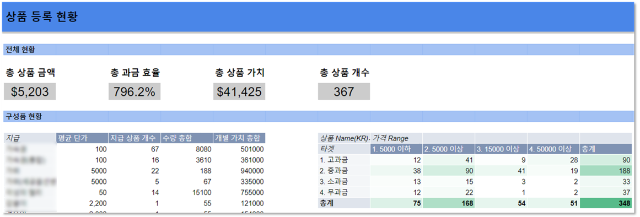640x217 pixels.
Task: Click the '수량 총합' column header
Action: 187,138
